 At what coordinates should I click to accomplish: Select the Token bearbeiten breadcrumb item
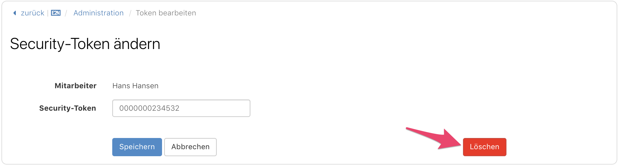166,13
